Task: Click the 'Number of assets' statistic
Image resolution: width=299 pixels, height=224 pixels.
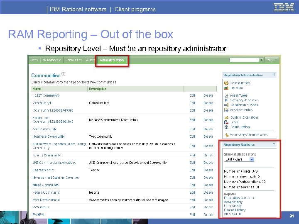Action: [241, 171]
